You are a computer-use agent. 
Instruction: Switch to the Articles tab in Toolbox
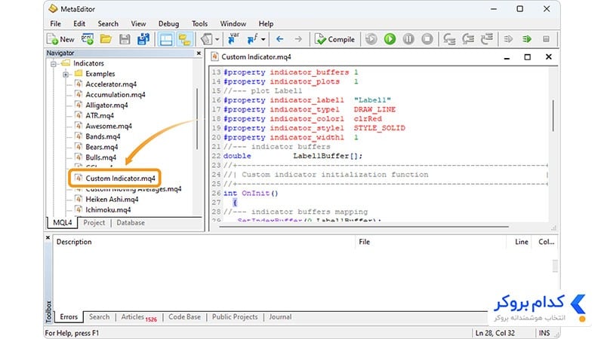139,317
